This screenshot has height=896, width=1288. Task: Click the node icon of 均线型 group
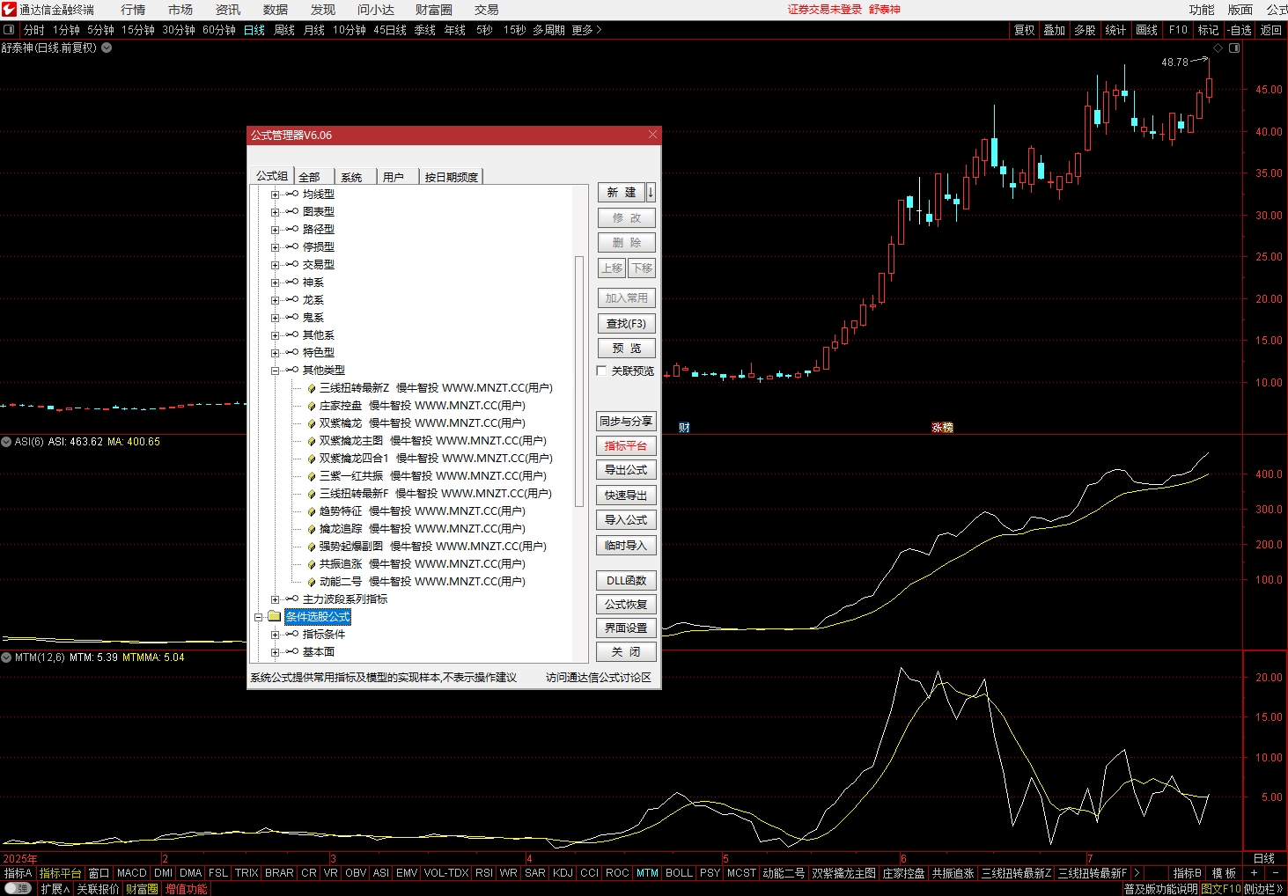tap(291, 194)
